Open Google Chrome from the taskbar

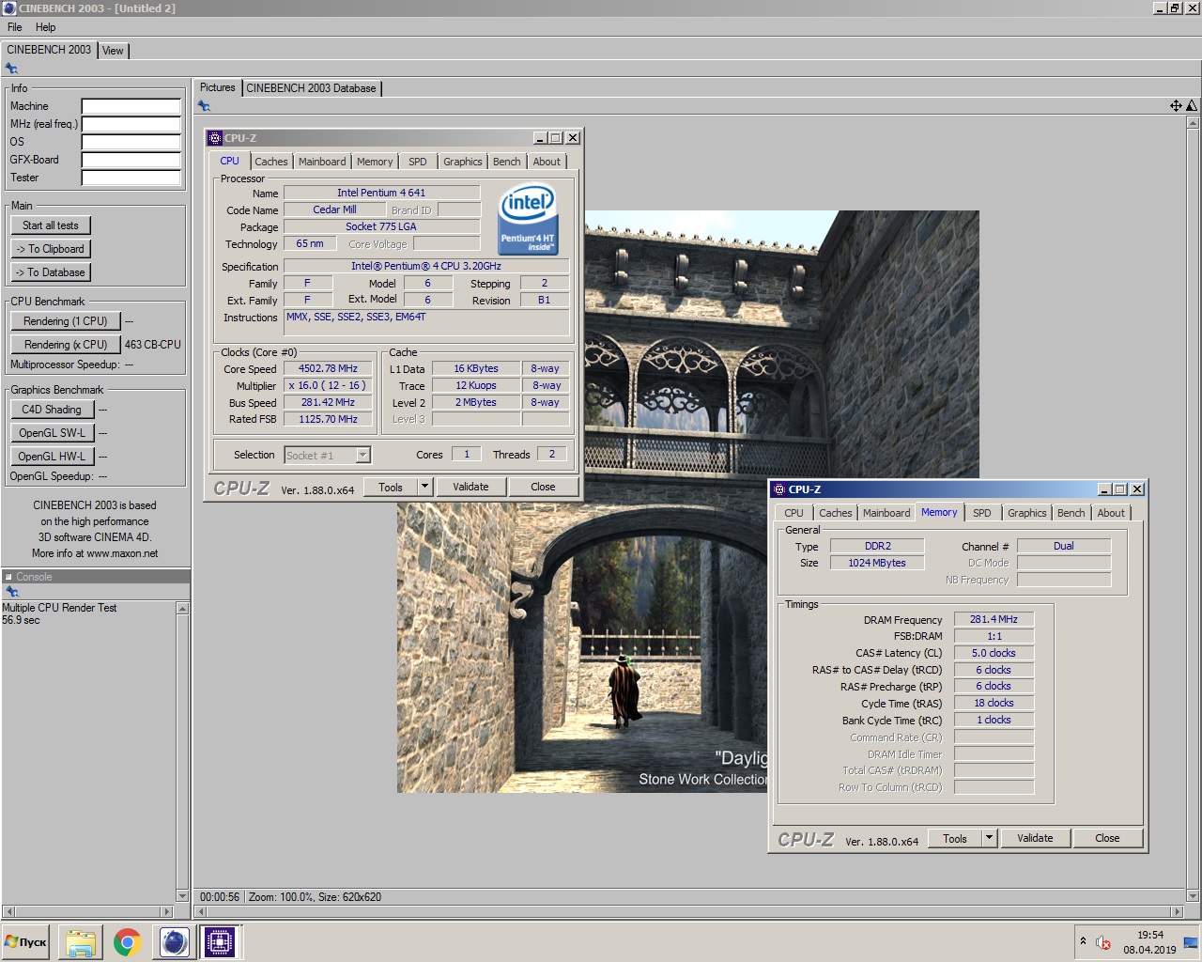click(x=127, y=941)
